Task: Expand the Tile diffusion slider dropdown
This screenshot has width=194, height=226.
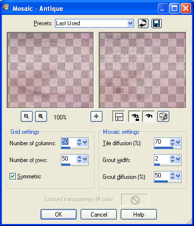Action: pos(178,142)
